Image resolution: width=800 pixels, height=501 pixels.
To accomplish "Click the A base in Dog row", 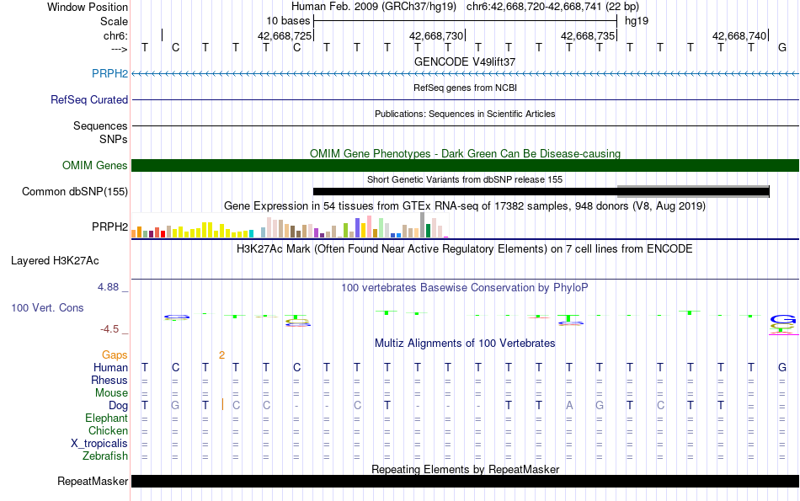I will click(x=569, y=406).
